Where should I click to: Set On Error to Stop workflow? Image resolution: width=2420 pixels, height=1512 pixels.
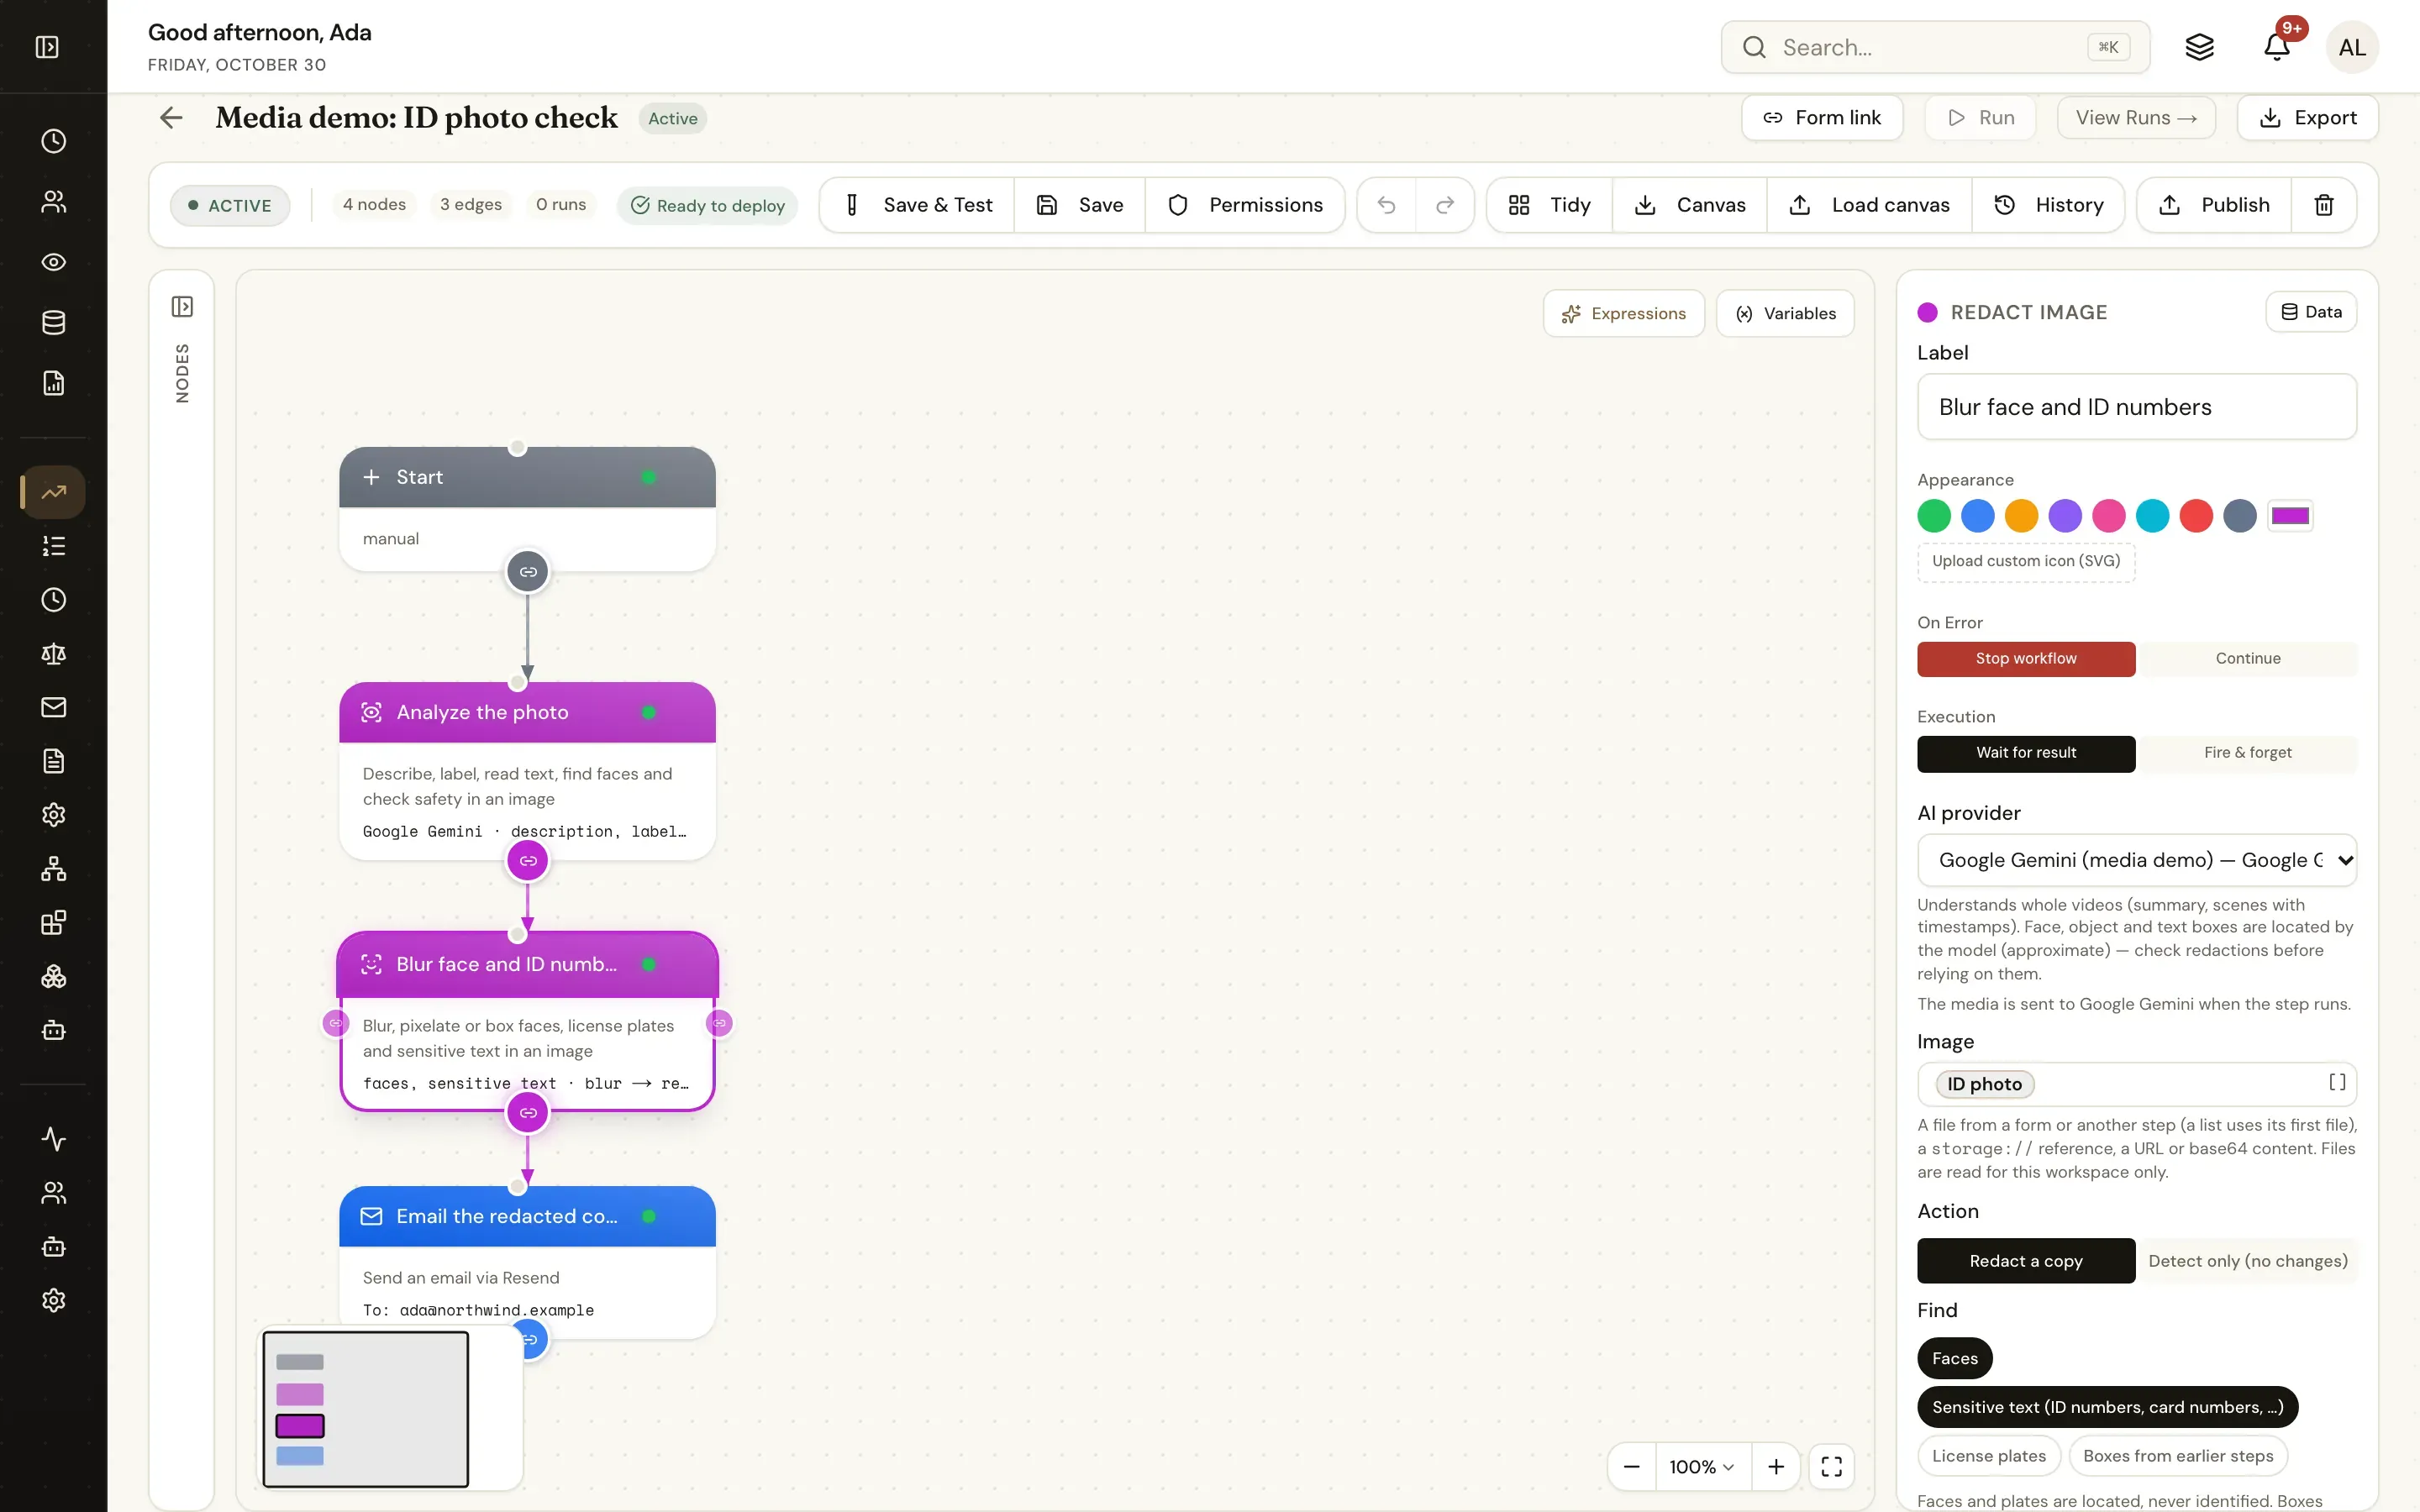(x=2026, y=659)
